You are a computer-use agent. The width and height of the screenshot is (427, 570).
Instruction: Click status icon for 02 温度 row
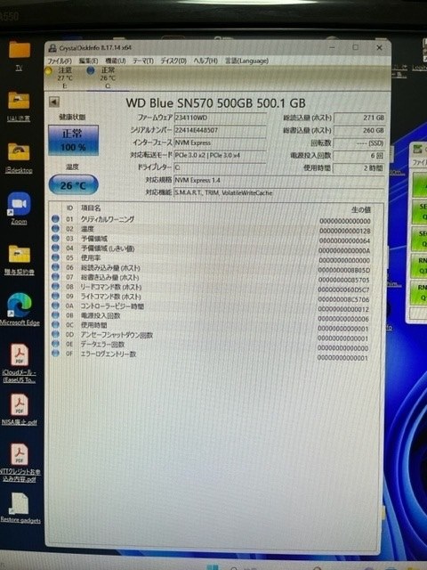(55, 229)
